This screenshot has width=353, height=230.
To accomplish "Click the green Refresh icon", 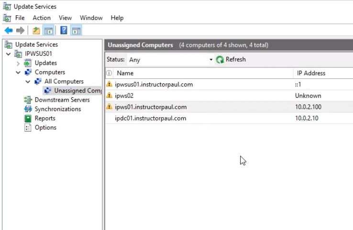I will (220, 60).
